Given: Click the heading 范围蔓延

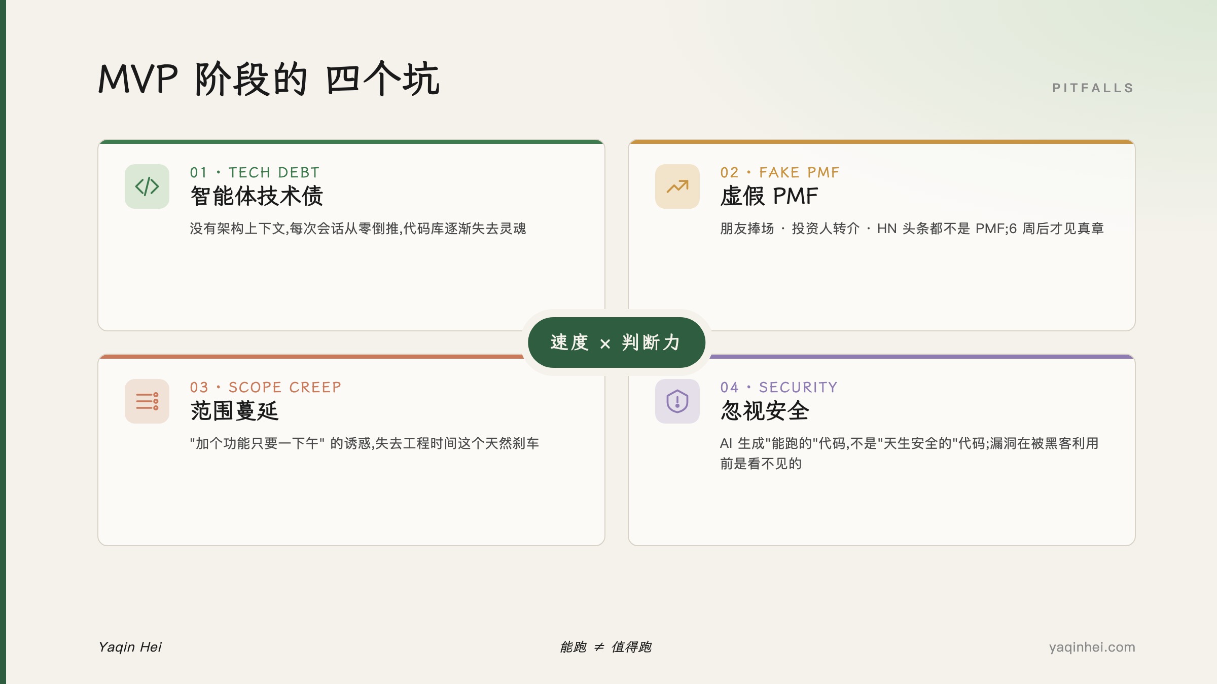Looking at the screenshot, I should coord(234,411).
